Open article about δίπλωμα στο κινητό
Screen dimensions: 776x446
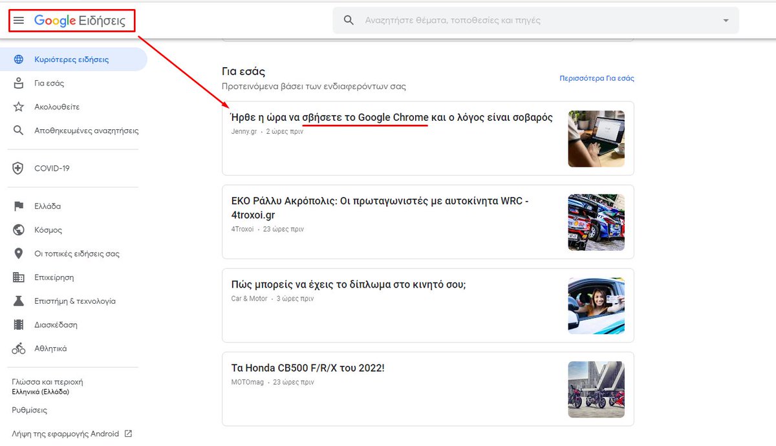point(349,284)
